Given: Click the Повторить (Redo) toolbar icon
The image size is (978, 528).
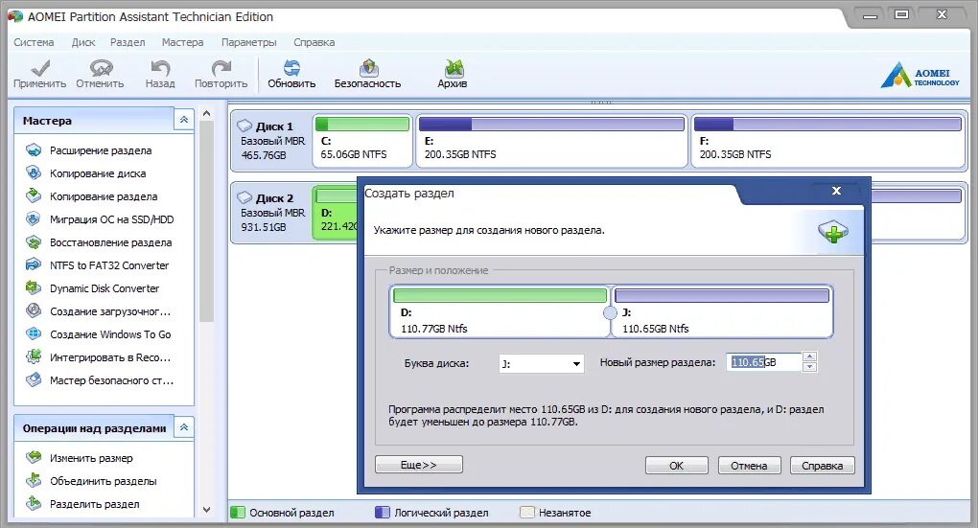Looking at the screenshot, I should [x=221, y=68].
